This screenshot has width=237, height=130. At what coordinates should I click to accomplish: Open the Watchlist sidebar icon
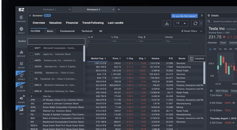pos(21,53)
